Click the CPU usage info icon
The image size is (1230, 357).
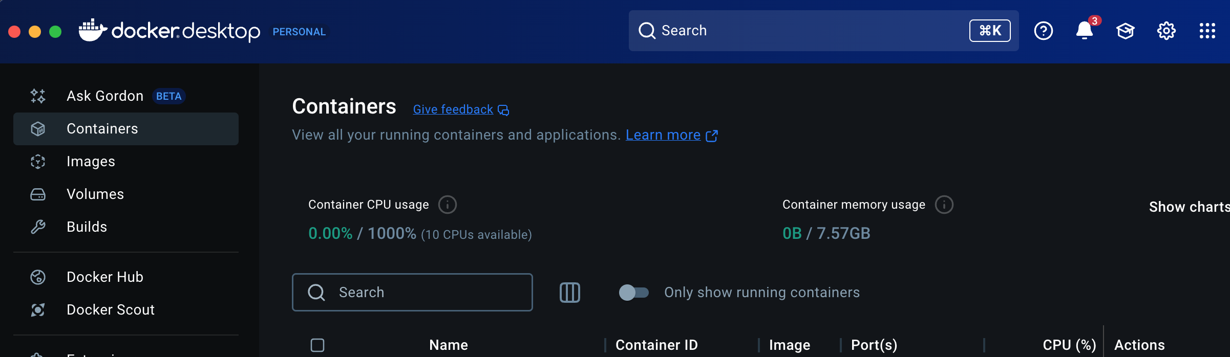tap(448, 205)
